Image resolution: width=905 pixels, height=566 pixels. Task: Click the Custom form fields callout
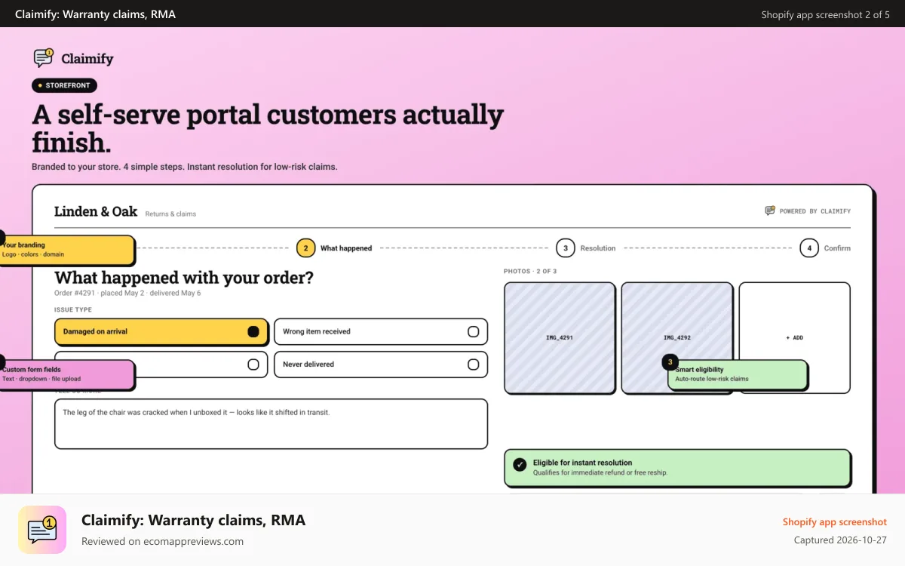67,374
